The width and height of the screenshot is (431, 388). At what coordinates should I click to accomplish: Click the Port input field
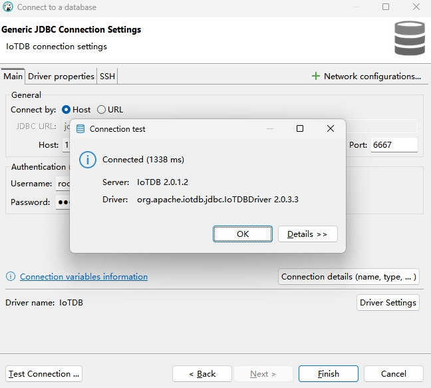coord(394,145)
